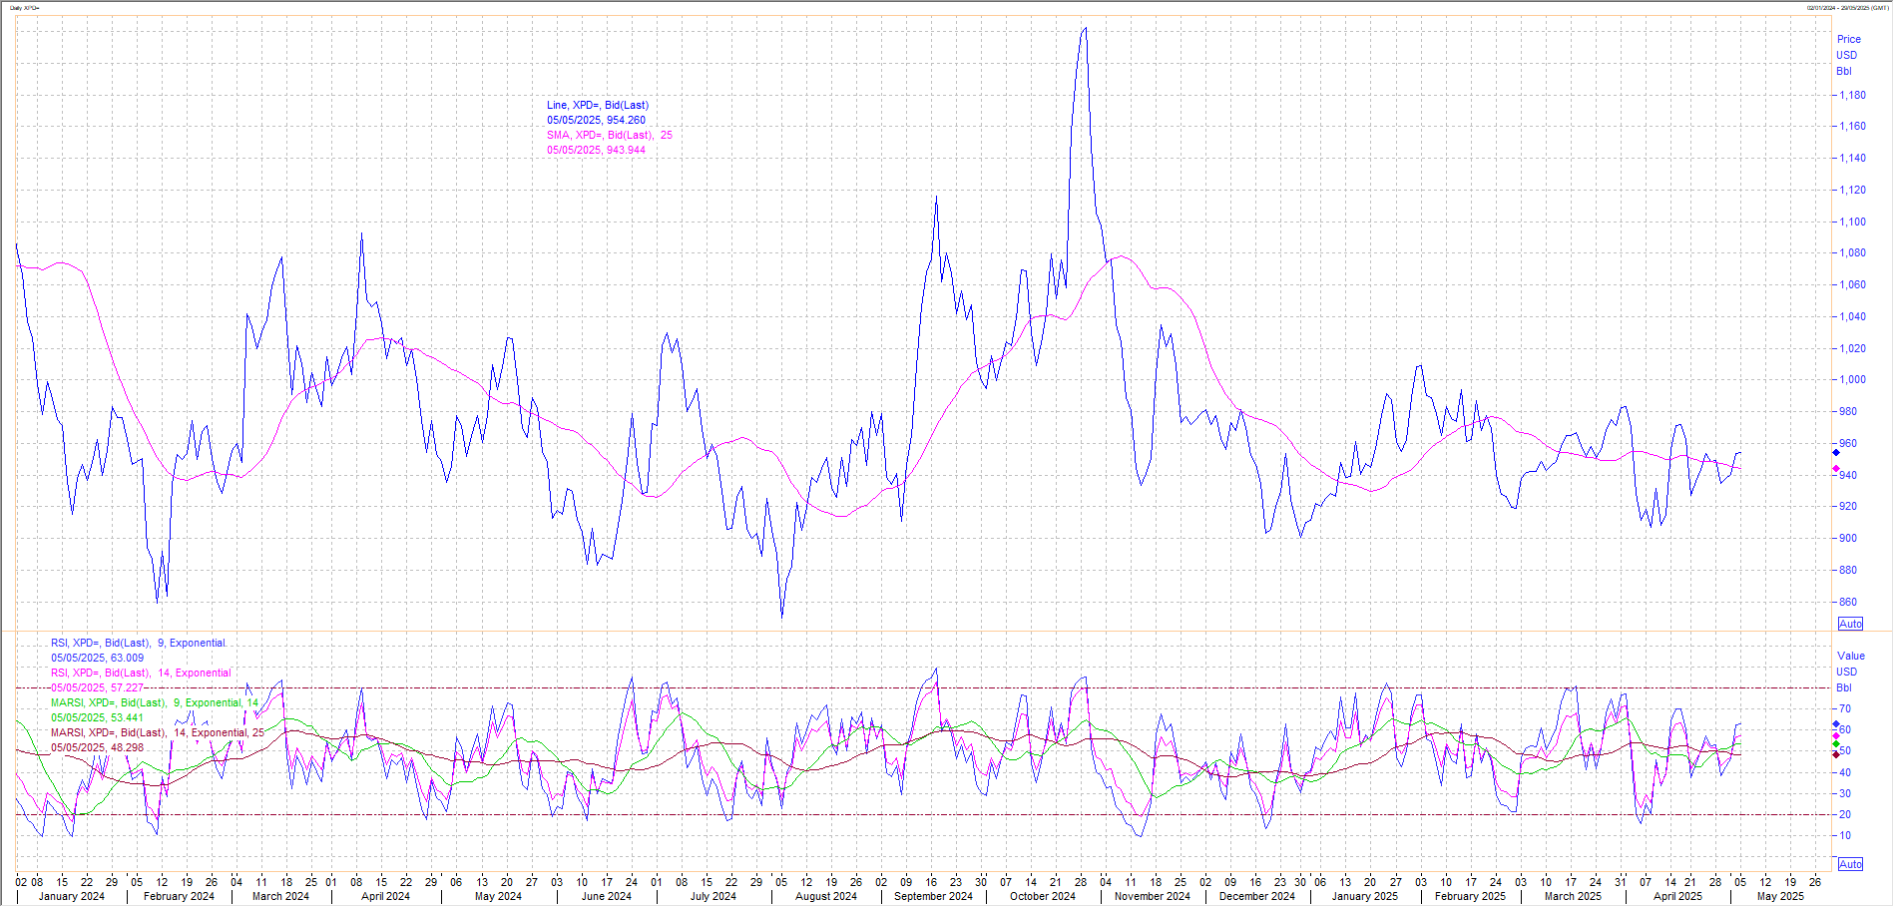Click the '05/05/2025, 954.260' price value
Image resolution: width=1894 pixels, height=907 pixels.
[596, 120]
